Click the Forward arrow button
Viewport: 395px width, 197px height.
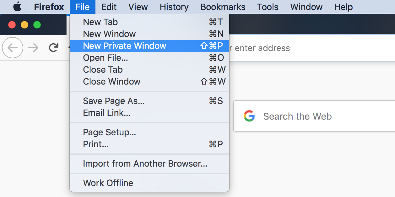33,48
